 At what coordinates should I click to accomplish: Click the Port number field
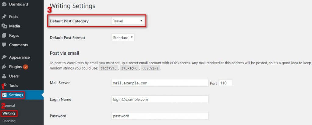point(225,83)
